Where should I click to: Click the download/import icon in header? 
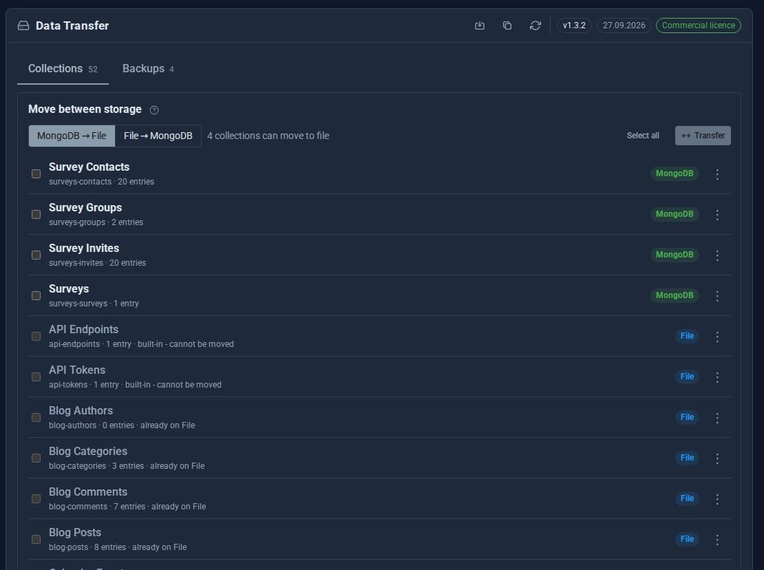[x=480, y=25]
